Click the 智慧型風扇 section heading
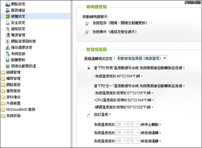The width and height of the screenshot is (202, 148). [x=96, y=49]
